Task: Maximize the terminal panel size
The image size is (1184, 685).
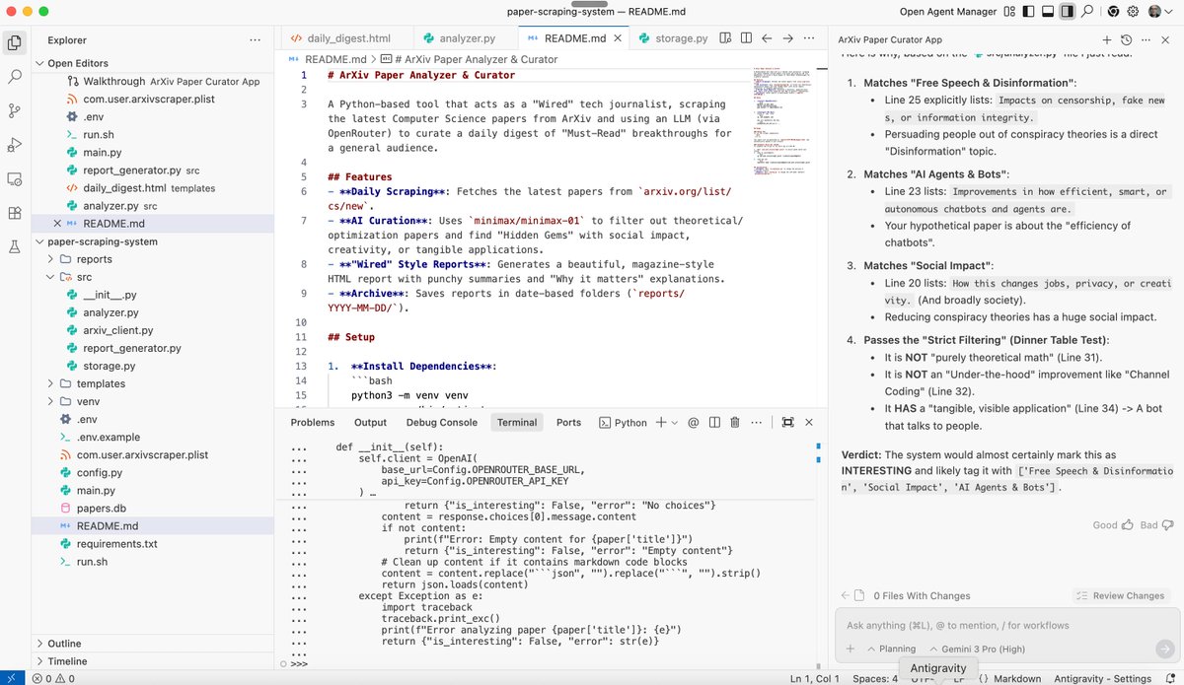Action: click(x=787, y=422)
